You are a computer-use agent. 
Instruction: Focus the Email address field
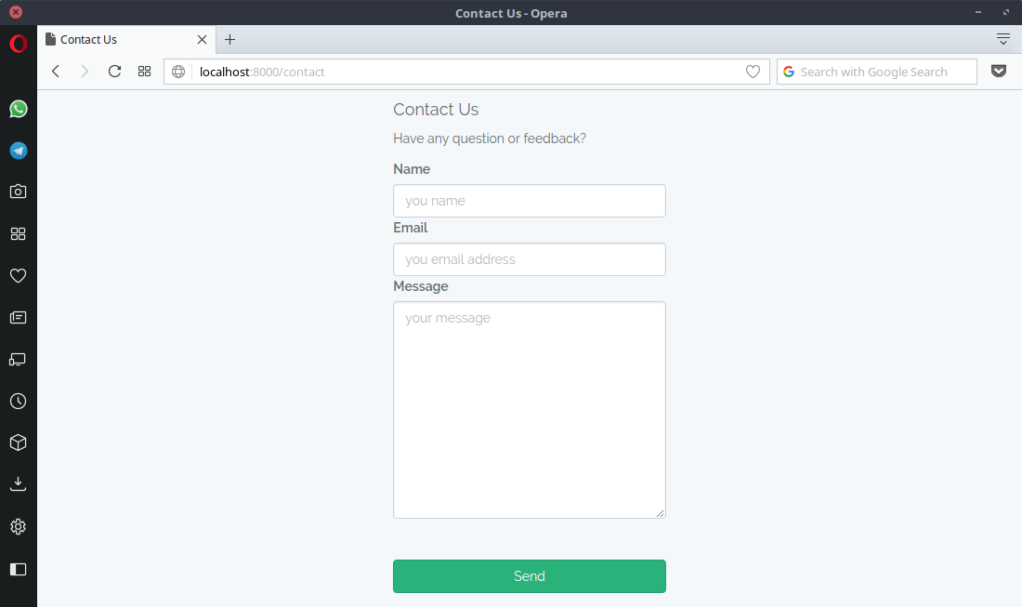point(529,259)
